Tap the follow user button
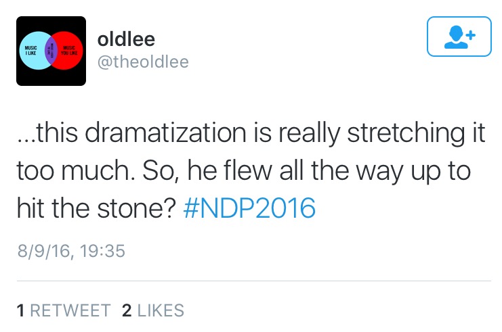The image size is (502, 332). (459, 37)
